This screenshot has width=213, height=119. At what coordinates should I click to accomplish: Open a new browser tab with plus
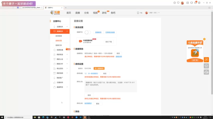[66, 8]
